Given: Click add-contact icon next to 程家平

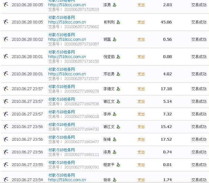Looking at the screenshot, I should (x=118, y=165).
